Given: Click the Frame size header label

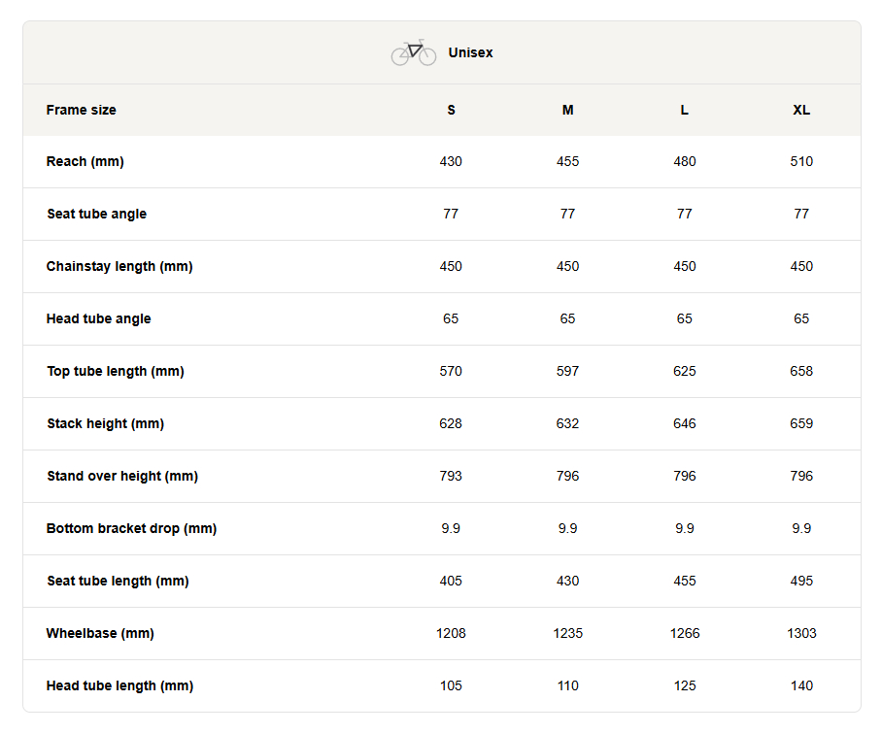Looking at the screenshot, I should 81,110.
